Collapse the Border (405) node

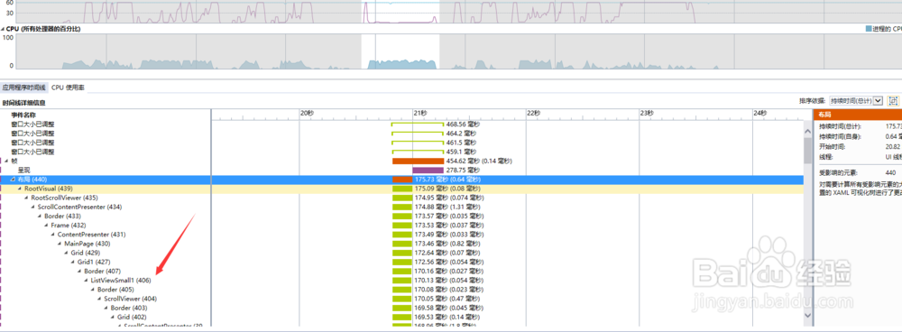coord(93,290)
